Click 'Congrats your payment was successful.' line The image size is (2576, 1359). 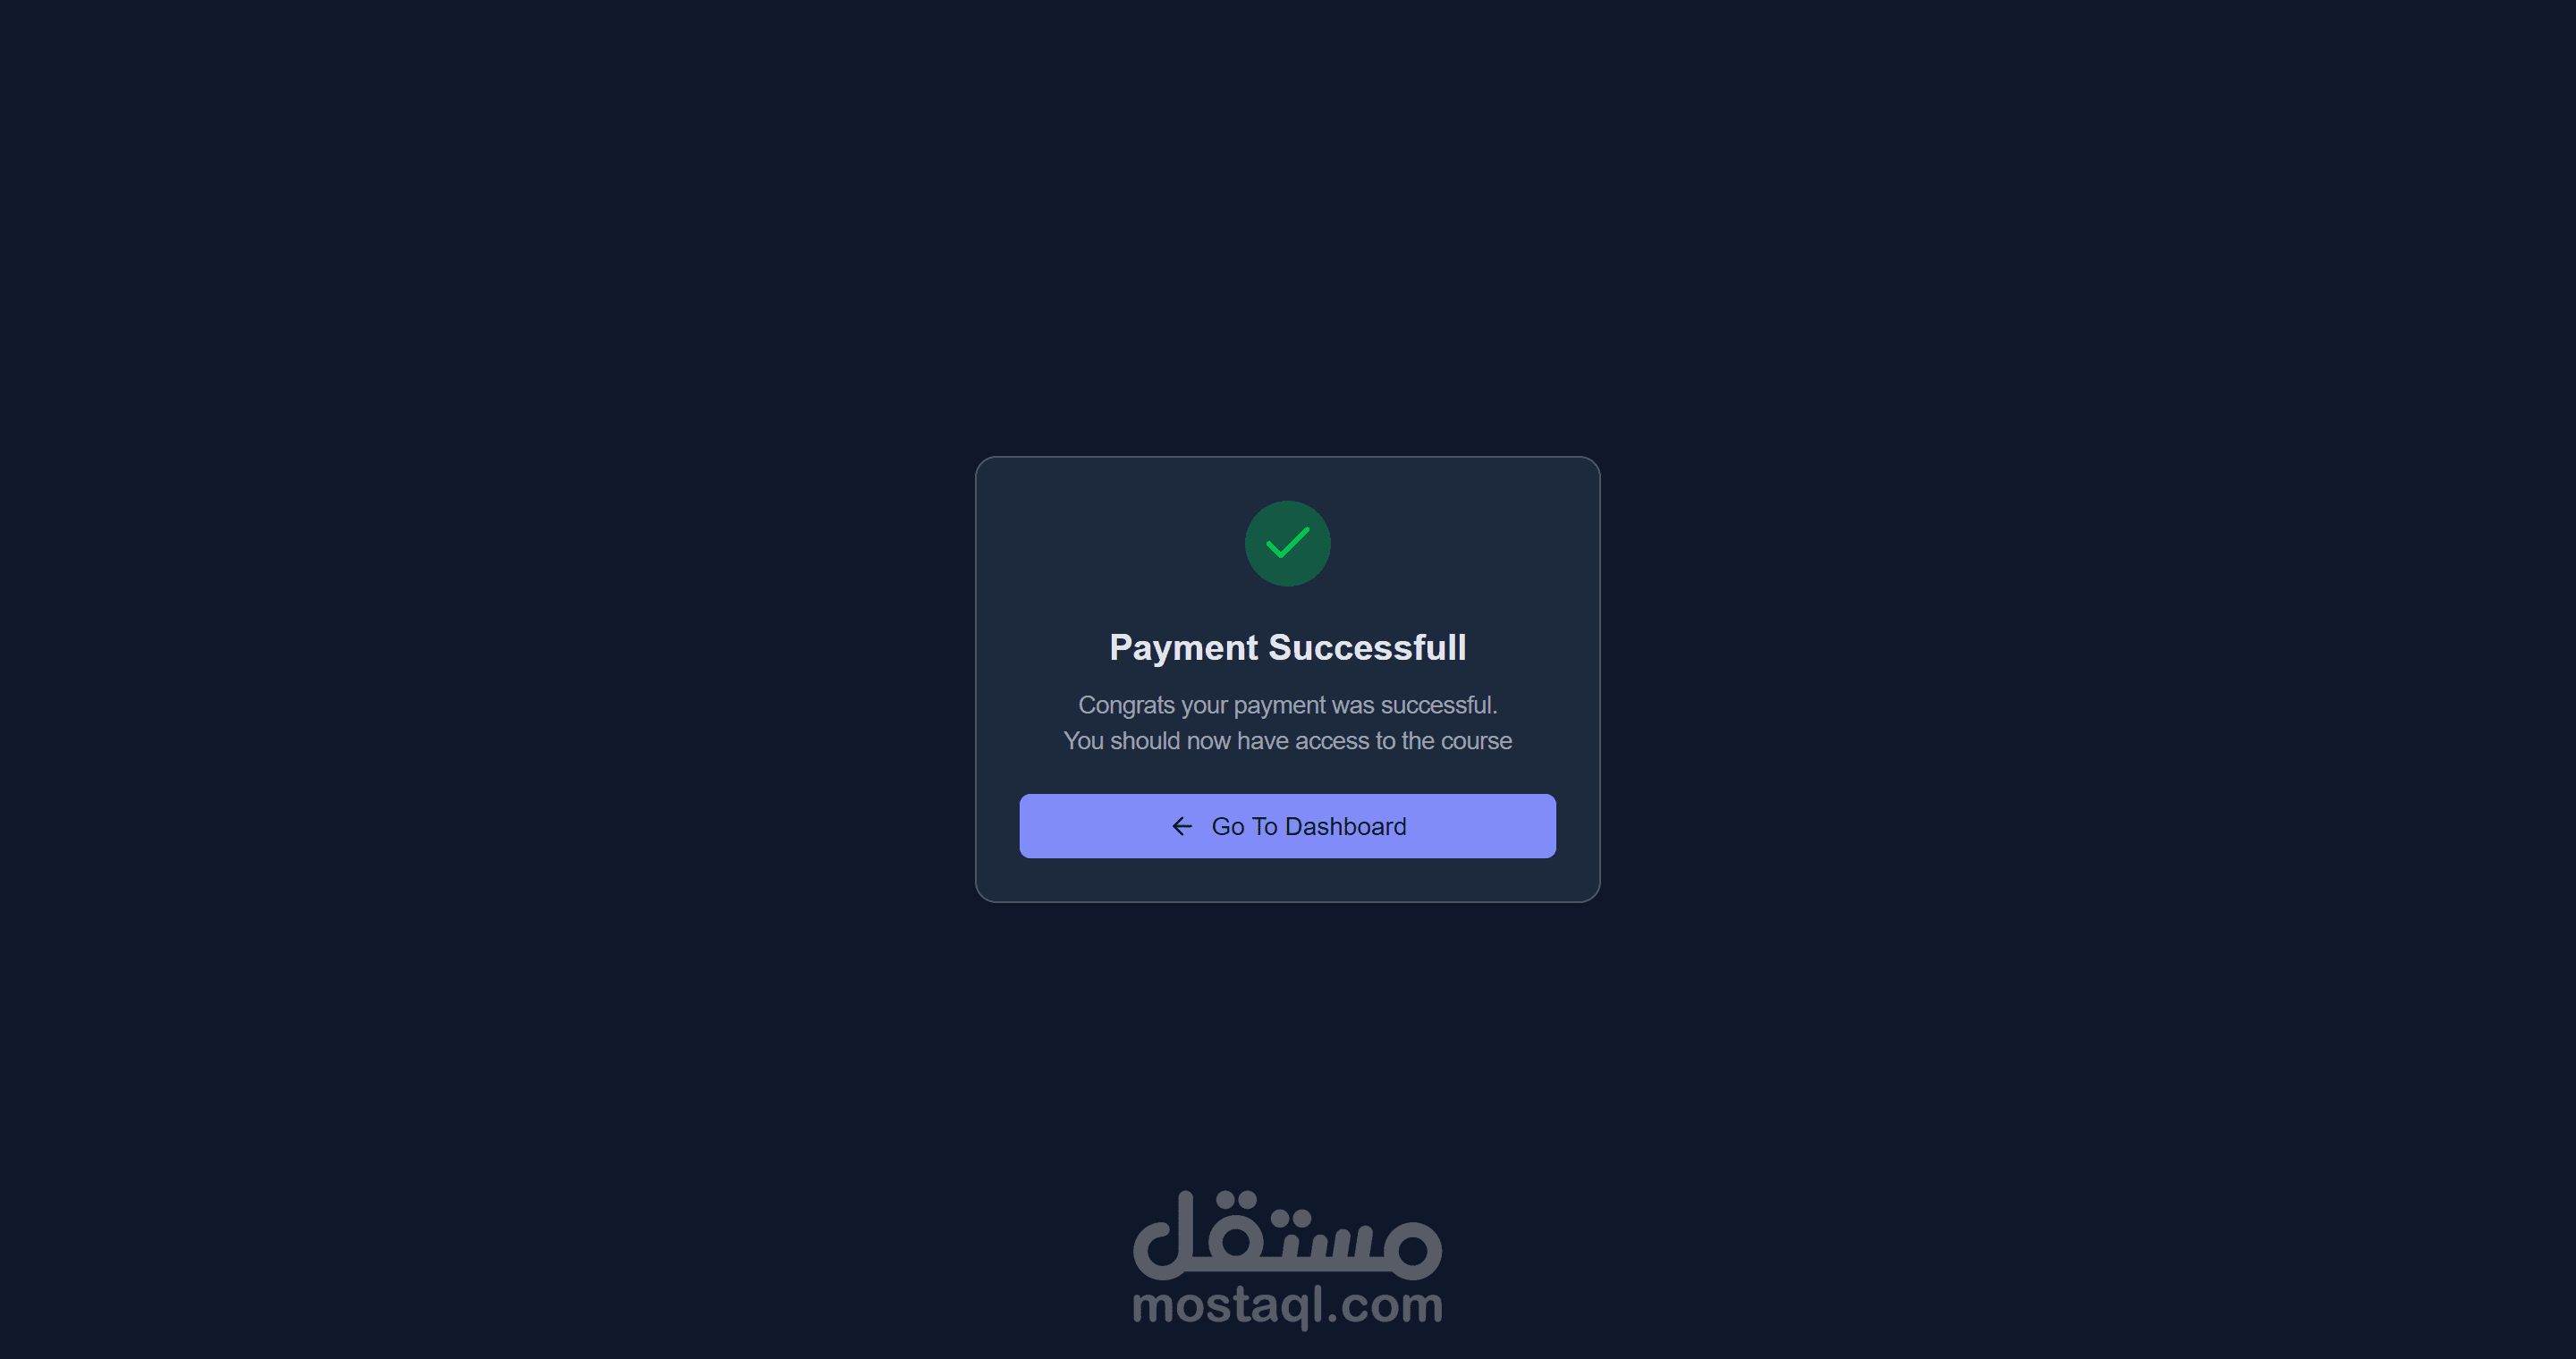(1288, 705)
